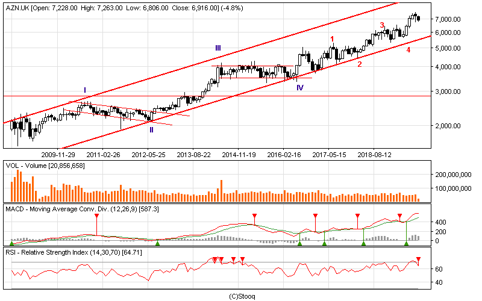Click the 4,000.00 price axis label
482x301 pixels.
448,67
